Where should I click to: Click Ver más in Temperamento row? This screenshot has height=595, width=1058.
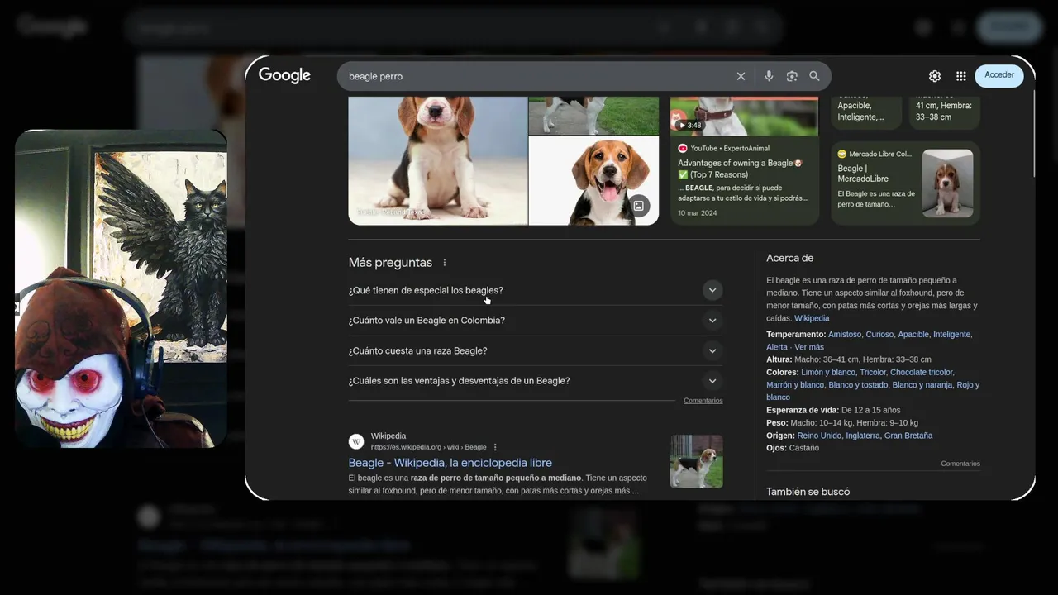coord(809,347)
